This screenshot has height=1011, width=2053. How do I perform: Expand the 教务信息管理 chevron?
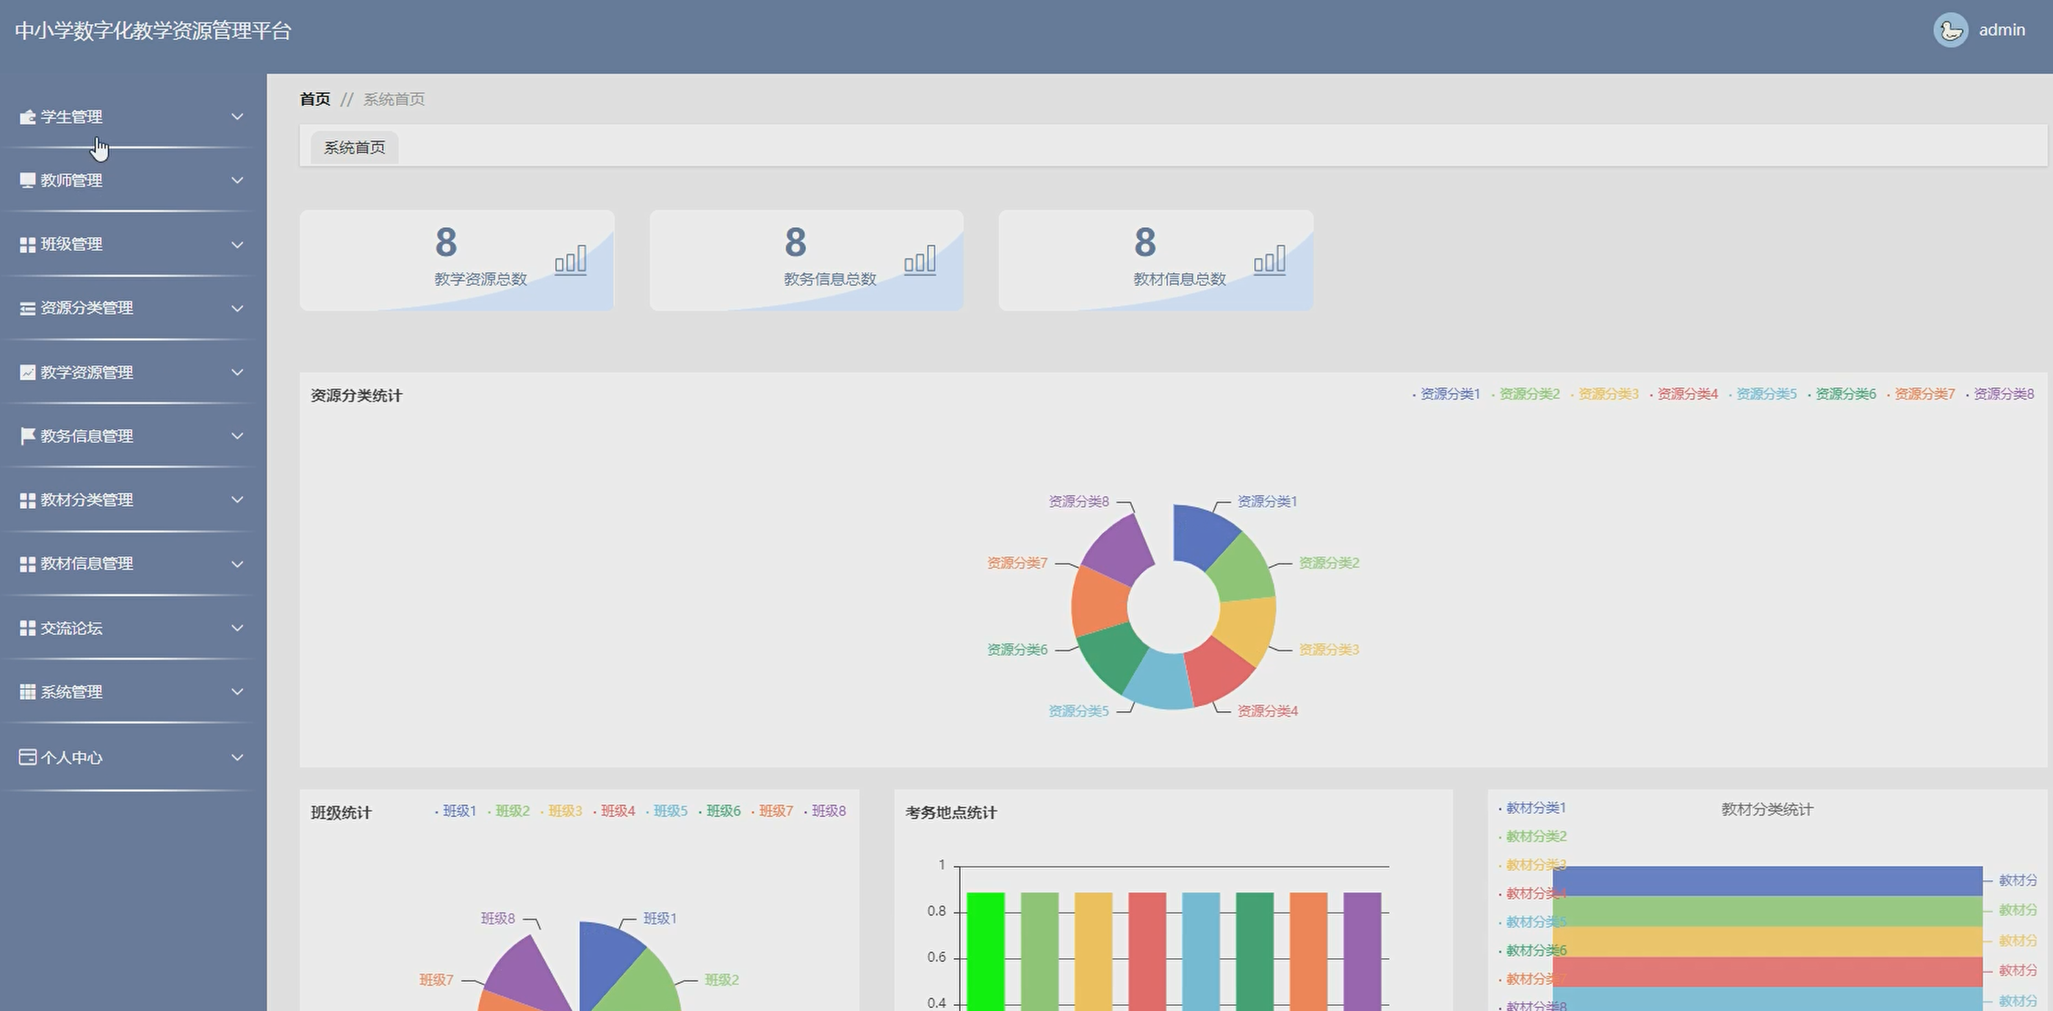(237, 436)
